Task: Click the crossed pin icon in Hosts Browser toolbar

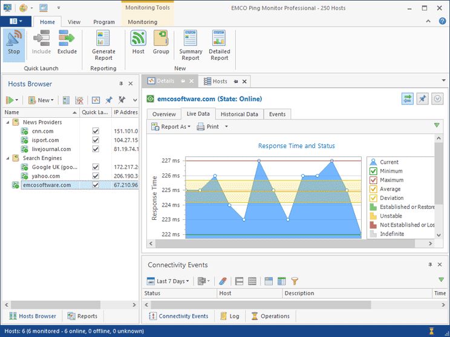Action: pos(122,100)
